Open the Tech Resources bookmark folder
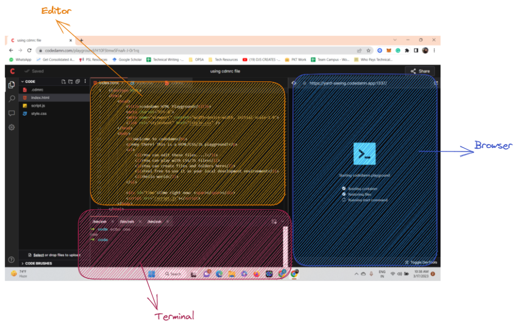Viewport: 517px width, 327px height. pyautogui.click(x=223, y=60)
